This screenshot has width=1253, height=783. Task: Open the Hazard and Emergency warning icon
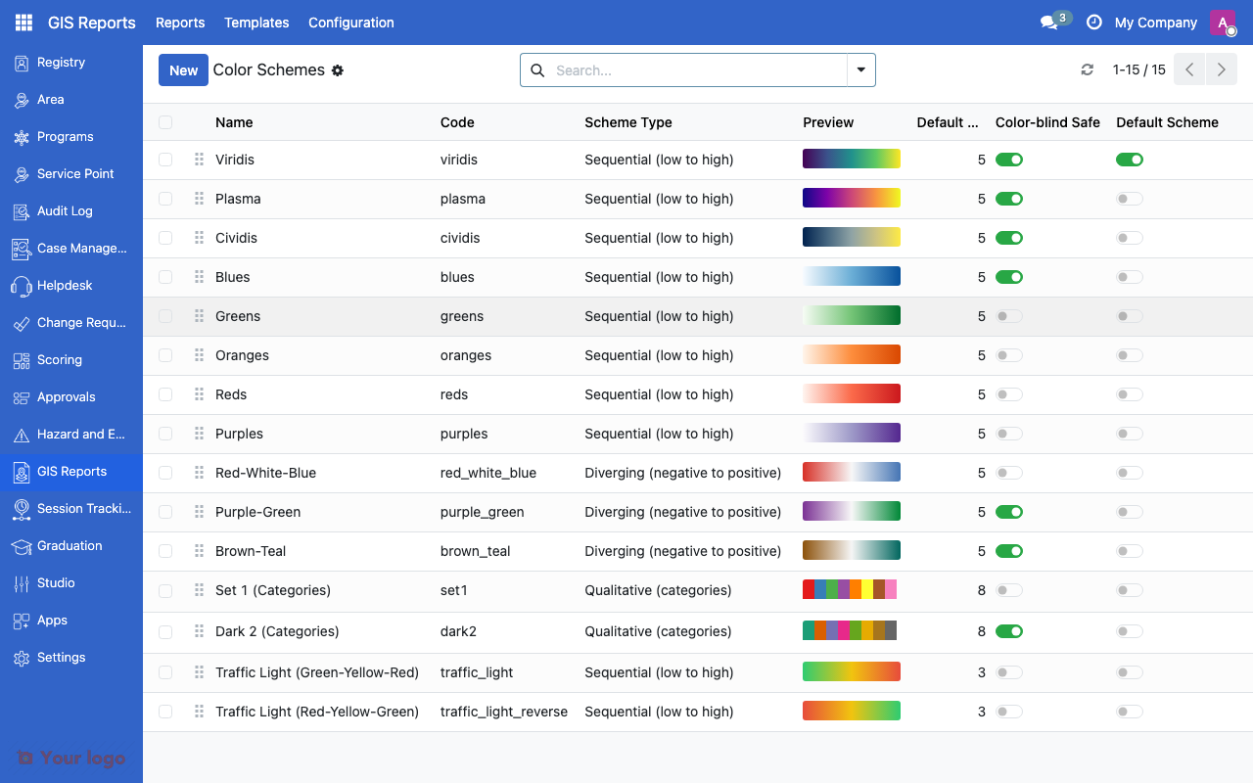[x=22, y=435]
